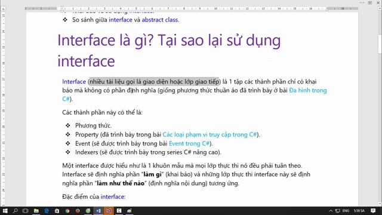
Task: Click the 'Indexers' bullet line
Action: click(148, 152)
